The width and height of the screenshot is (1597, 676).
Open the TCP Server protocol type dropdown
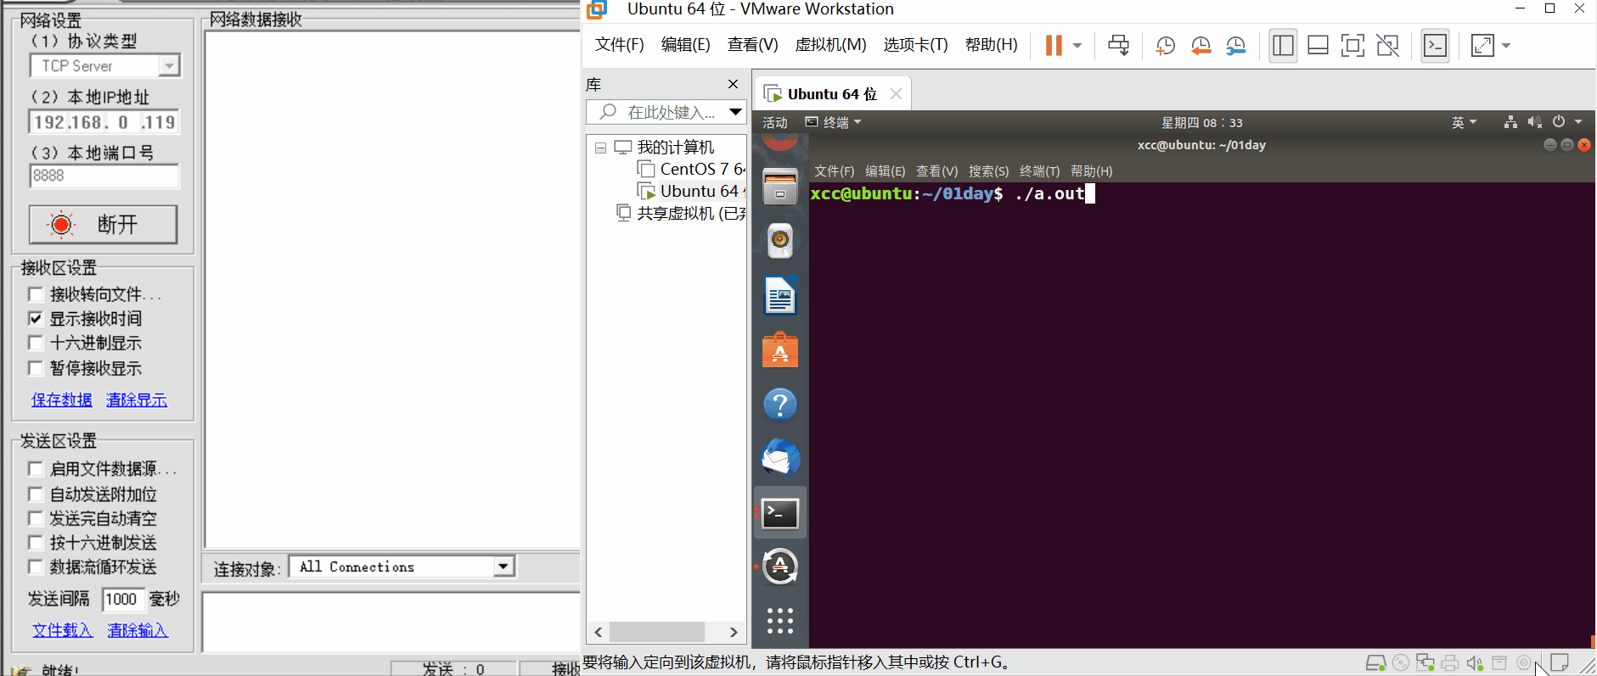(x=170, y=65)
